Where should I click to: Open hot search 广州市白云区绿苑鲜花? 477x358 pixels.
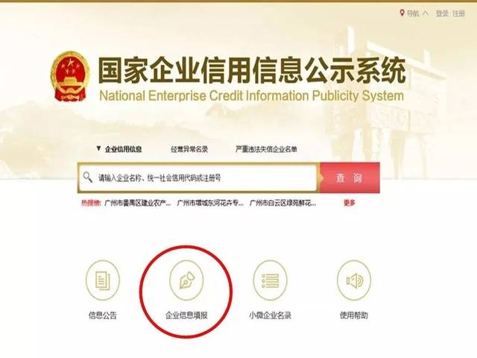click(x=282, y=203)
